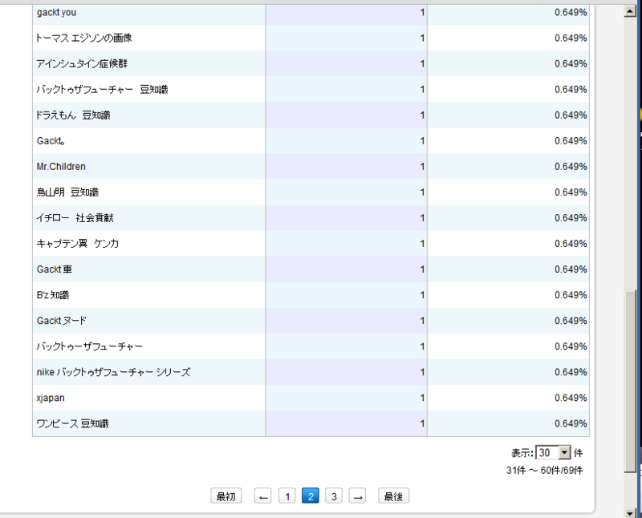The width and height of the screenshot is (642, 518).
Task: Select the keyword 'Gackt。'
Action: pyautogui.click(x=51, y=141)
